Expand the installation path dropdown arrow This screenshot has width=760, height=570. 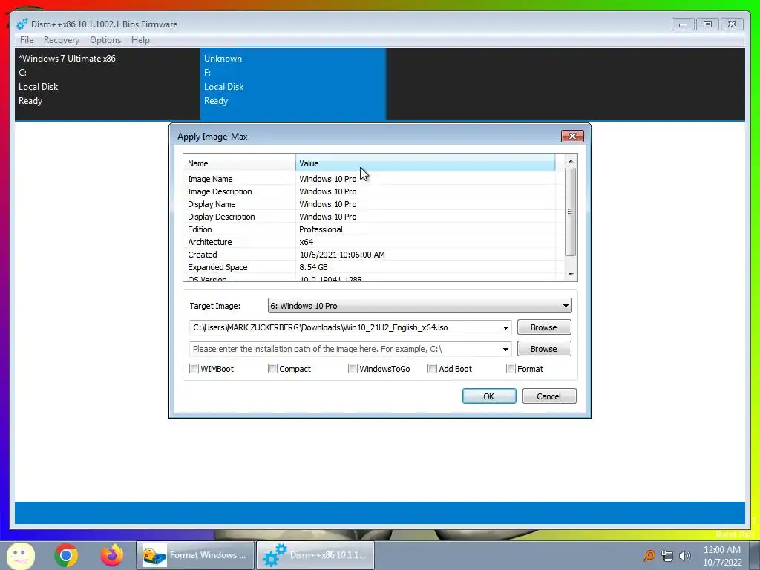pyautogui.click(x=505, y=349)
